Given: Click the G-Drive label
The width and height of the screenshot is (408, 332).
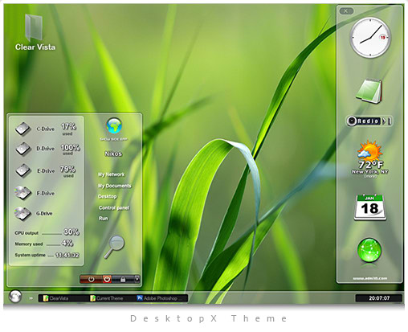Looking at the screenshot, I should pos(44,214).
